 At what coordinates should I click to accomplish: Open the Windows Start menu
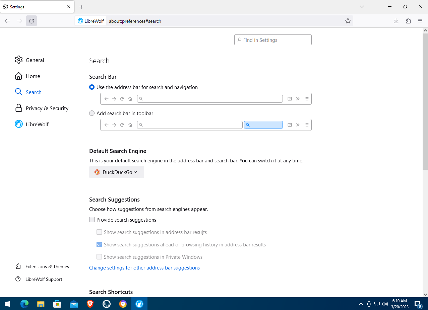[x=7, y=304]
